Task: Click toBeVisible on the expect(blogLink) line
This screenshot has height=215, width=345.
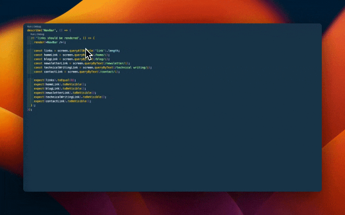Action: click(72, 88)
